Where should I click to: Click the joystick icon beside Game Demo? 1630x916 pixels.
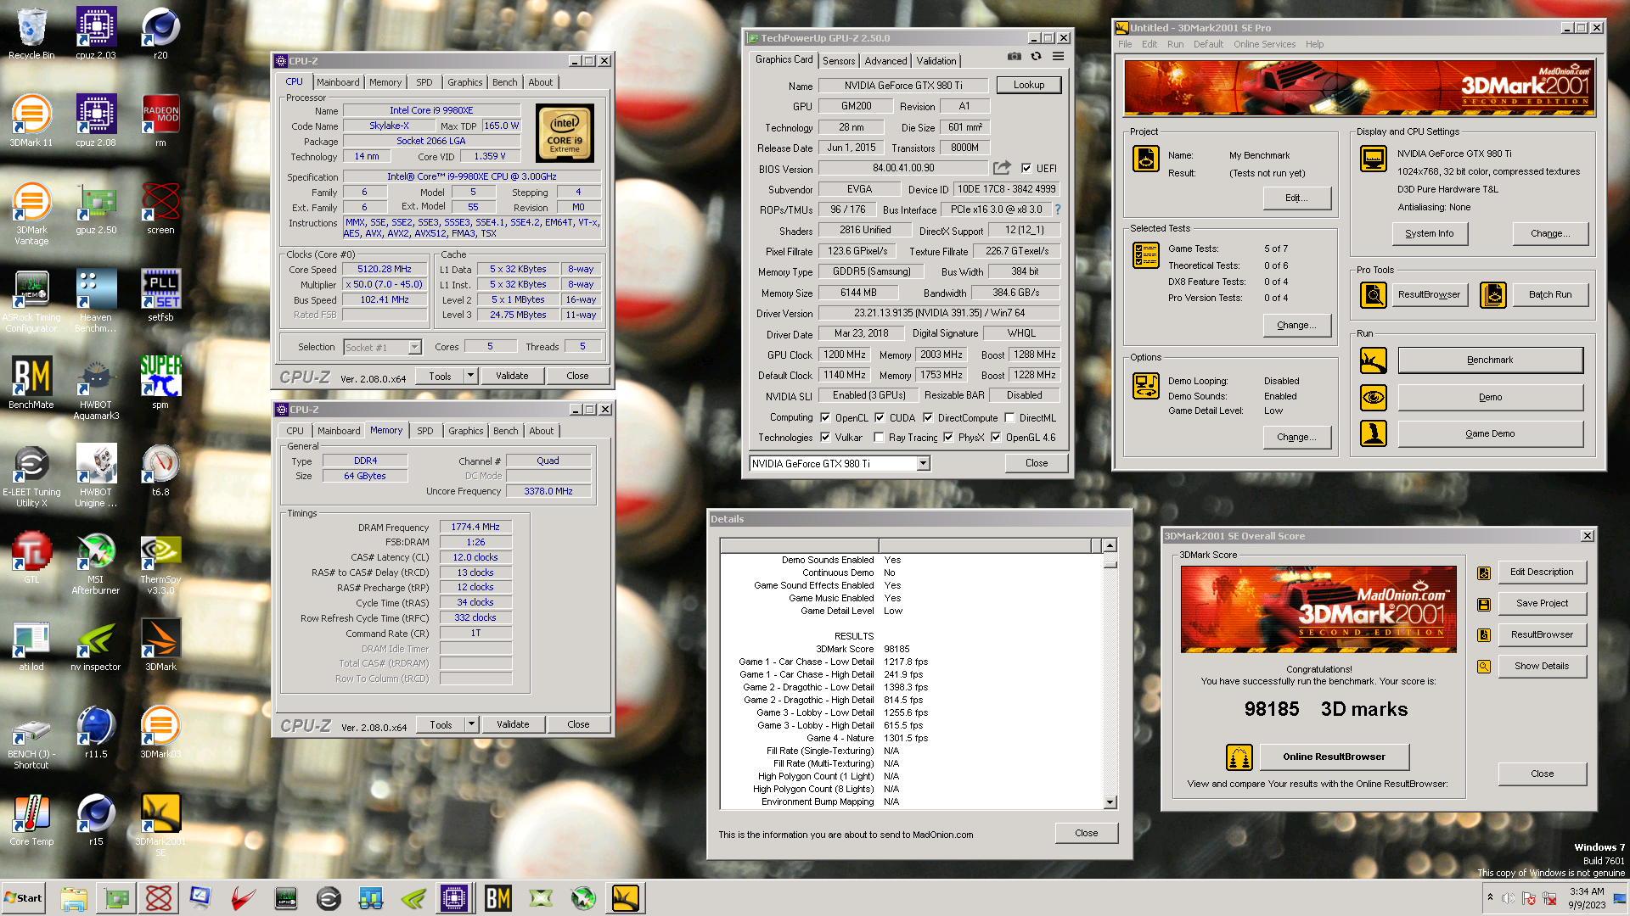[x=1373, y=433]
